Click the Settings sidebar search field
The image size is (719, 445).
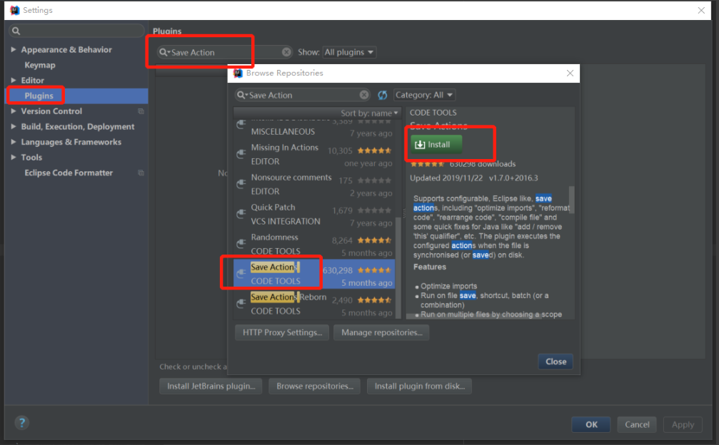(76, 31)
